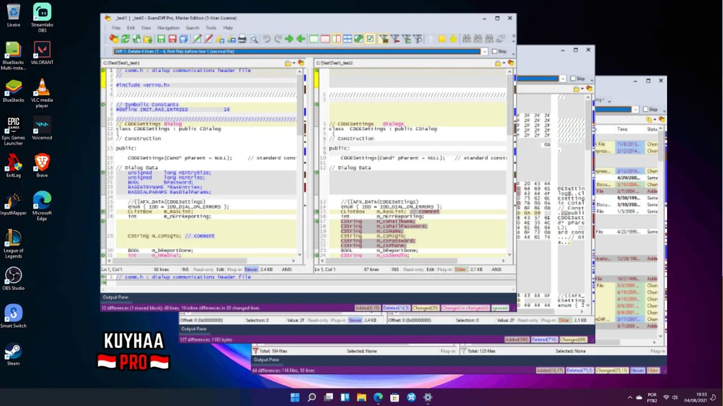Open diff combo dropdown in middle window

click(563, 78)
